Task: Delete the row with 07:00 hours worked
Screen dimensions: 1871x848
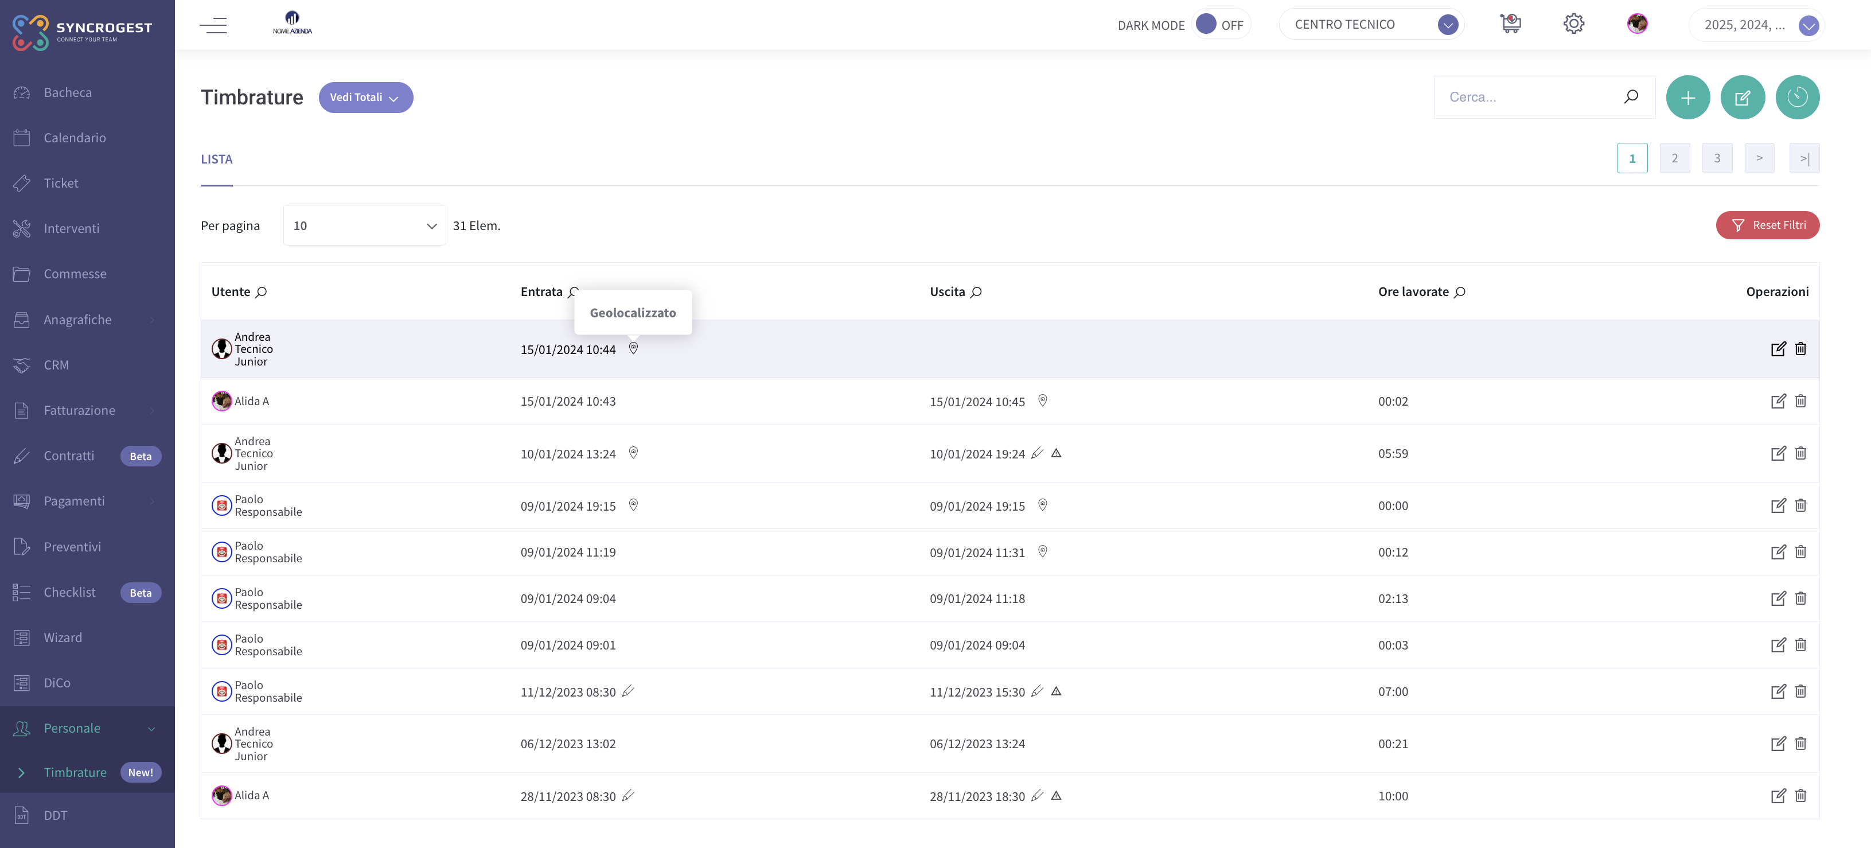Action: click(x=1800, y=691)
